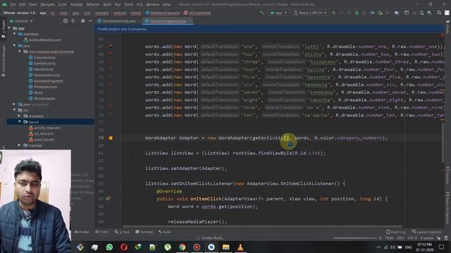This screenshot has height=253, width=451.
Task: Open the Project tool window side tab
Action: (x=4, y=30)
